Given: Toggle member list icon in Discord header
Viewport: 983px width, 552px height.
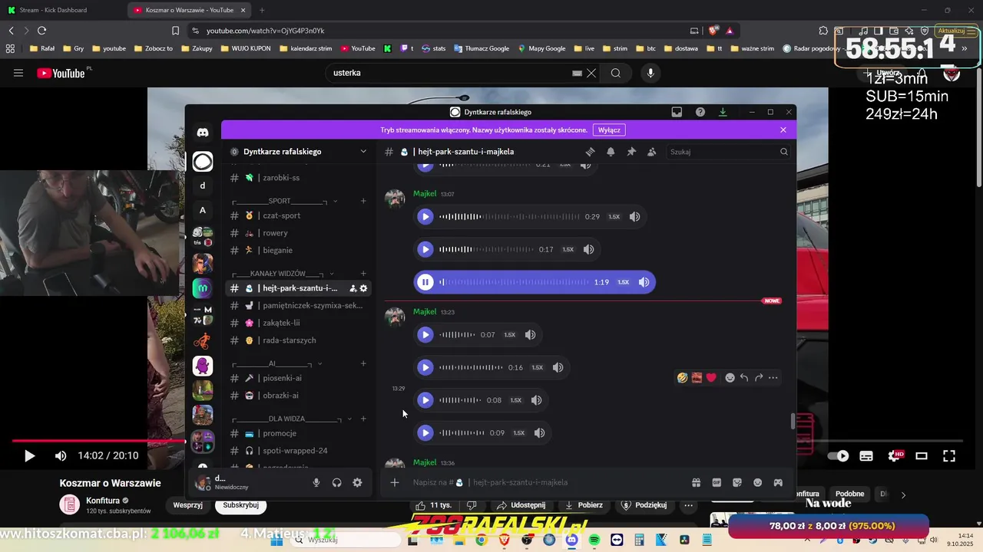Looking at the screenshot, I should pyautogui.click(x=651, y=152).
